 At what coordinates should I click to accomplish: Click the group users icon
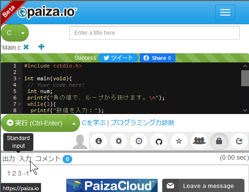pos(199,141)
